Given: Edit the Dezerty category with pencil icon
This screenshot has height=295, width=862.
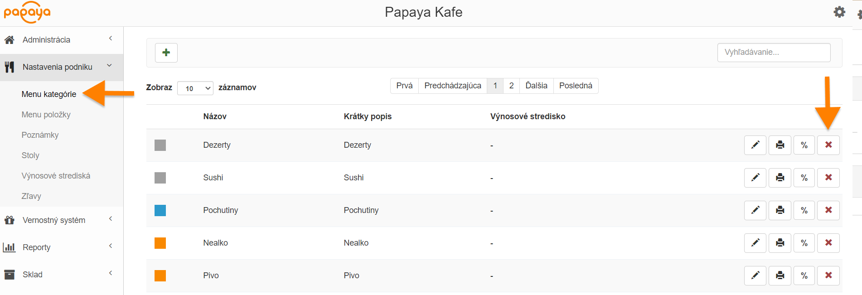Looking at the screenshot, I should (x=755, y=145).
